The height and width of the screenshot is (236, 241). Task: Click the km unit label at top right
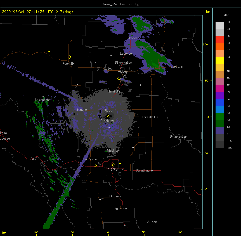coord(208,12)
